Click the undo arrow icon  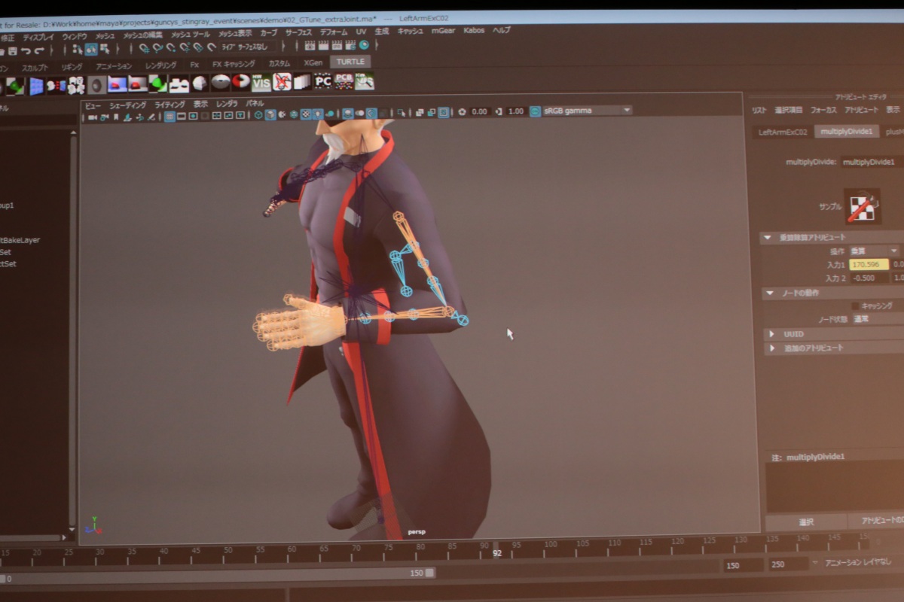[x=26, y=50]
